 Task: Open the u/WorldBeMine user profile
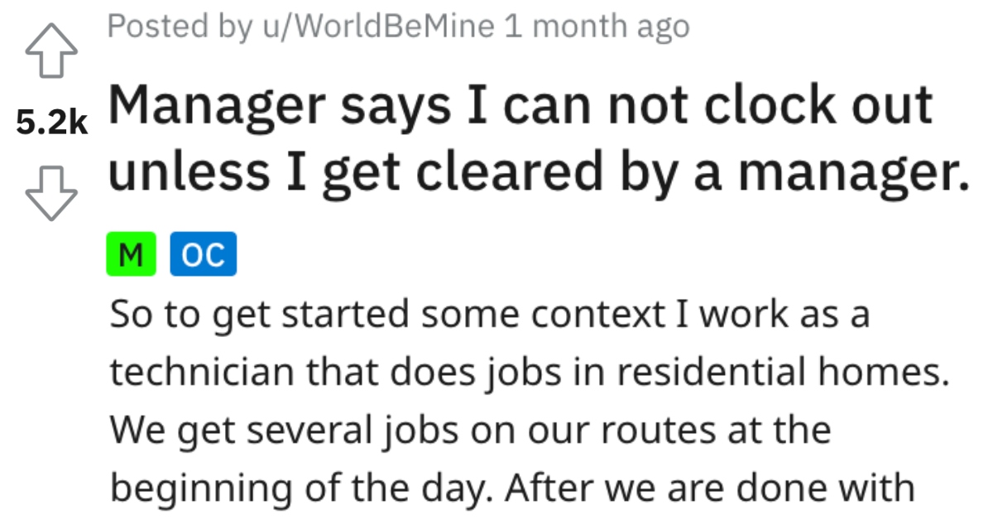tap(374, 27)
